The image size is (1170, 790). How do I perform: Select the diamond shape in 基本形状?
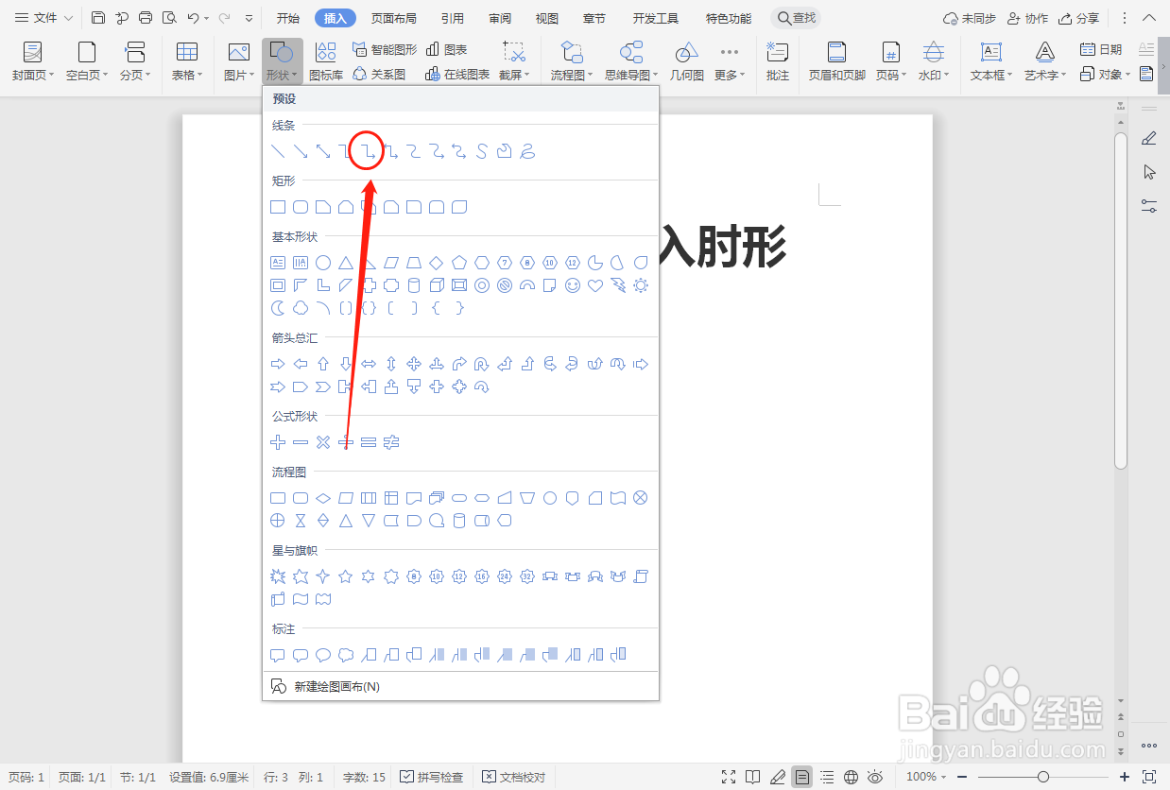437,263
